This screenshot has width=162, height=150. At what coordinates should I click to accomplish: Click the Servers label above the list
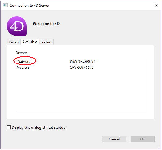coord(22,53)
